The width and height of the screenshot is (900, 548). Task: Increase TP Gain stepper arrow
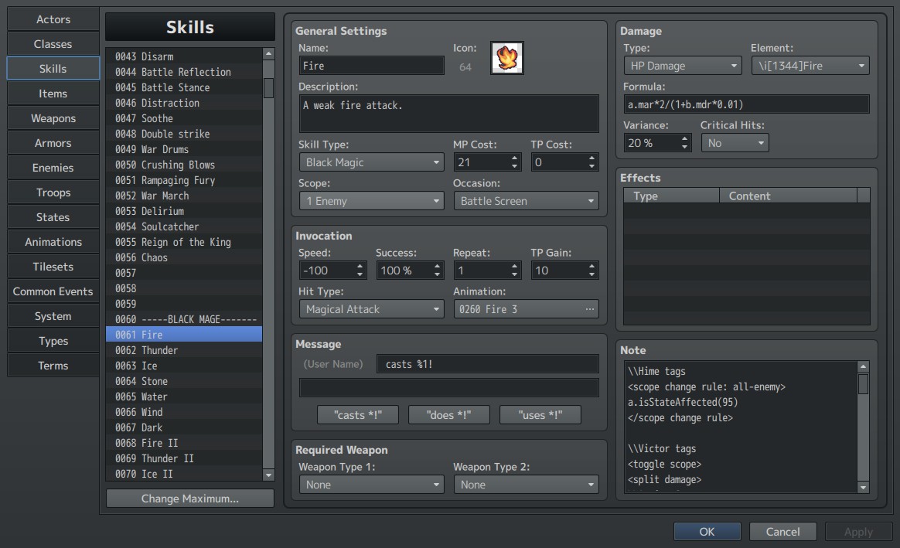[x=591, y=266]
